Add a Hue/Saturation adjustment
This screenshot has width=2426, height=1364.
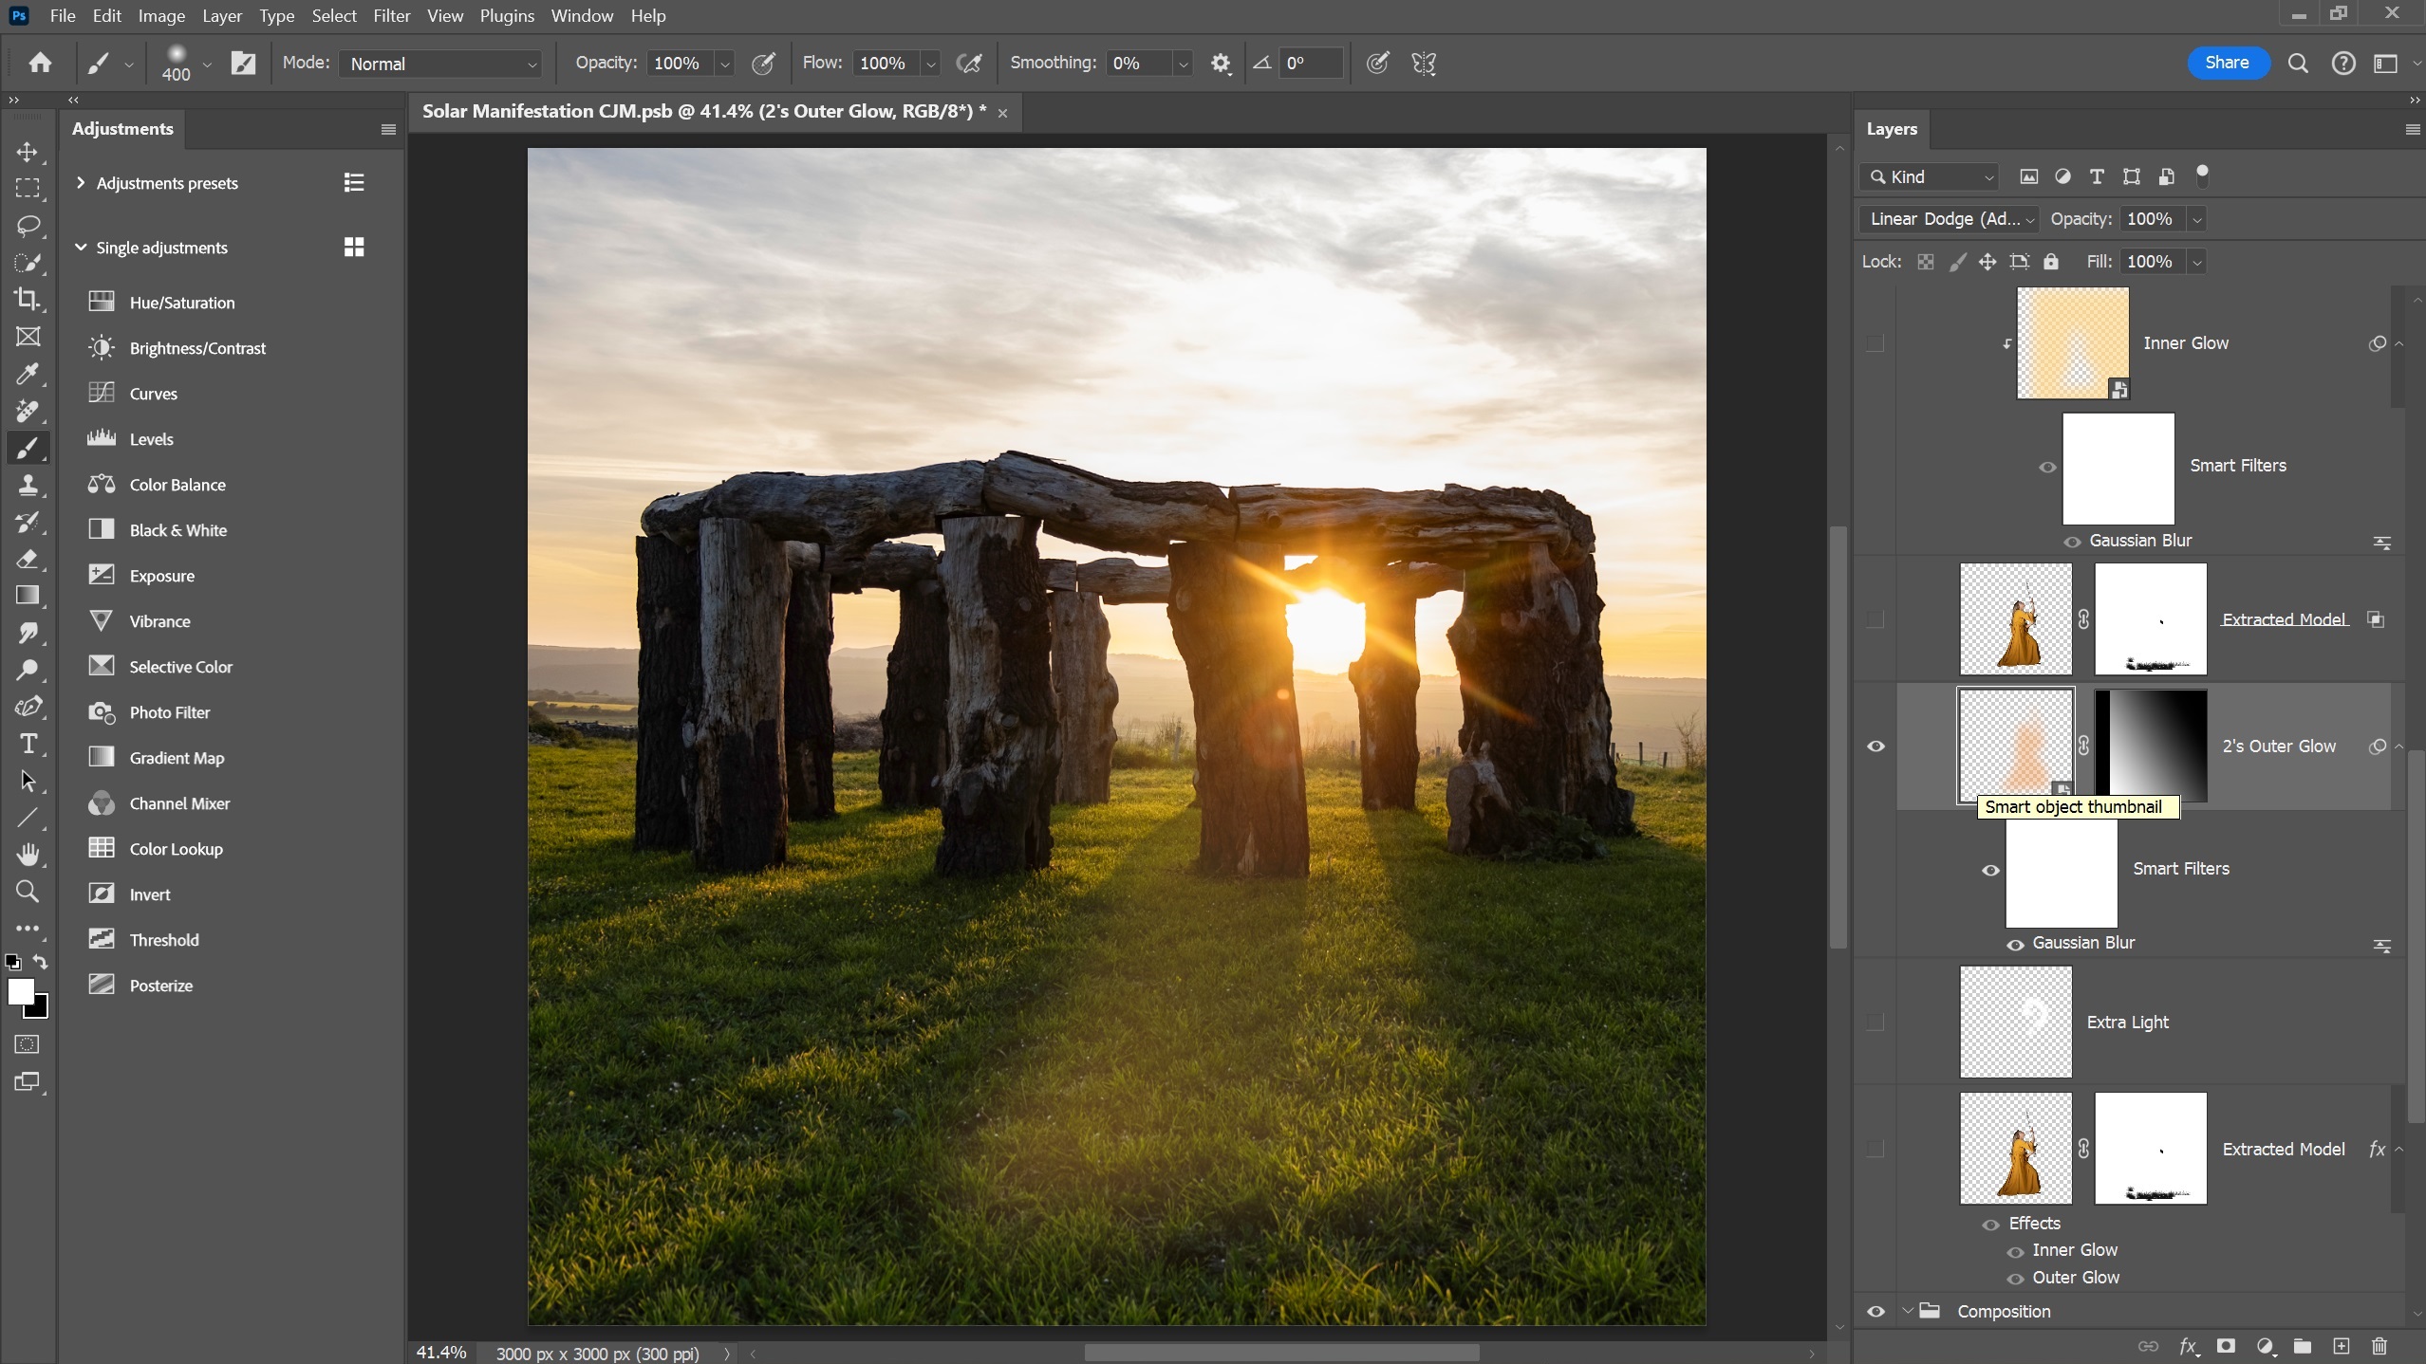point(181,303)
